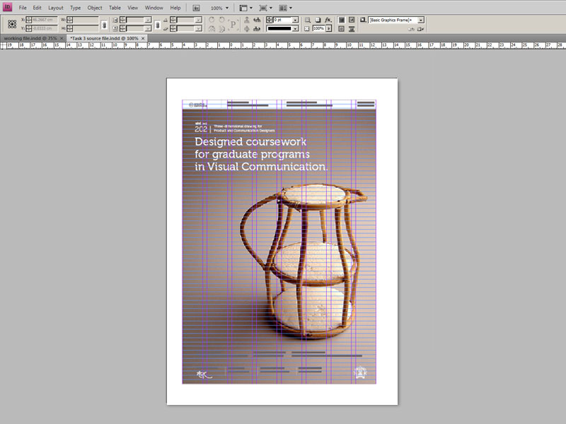Open the Object menu
Viewport: 566px width, 424px height.
(x=95, y=8)
